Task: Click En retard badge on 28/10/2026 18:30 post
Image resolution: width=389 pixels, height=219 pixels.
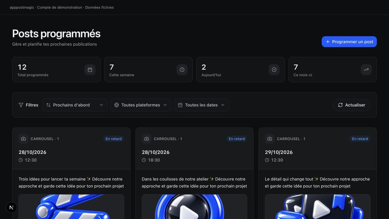Action: [237, 139]
